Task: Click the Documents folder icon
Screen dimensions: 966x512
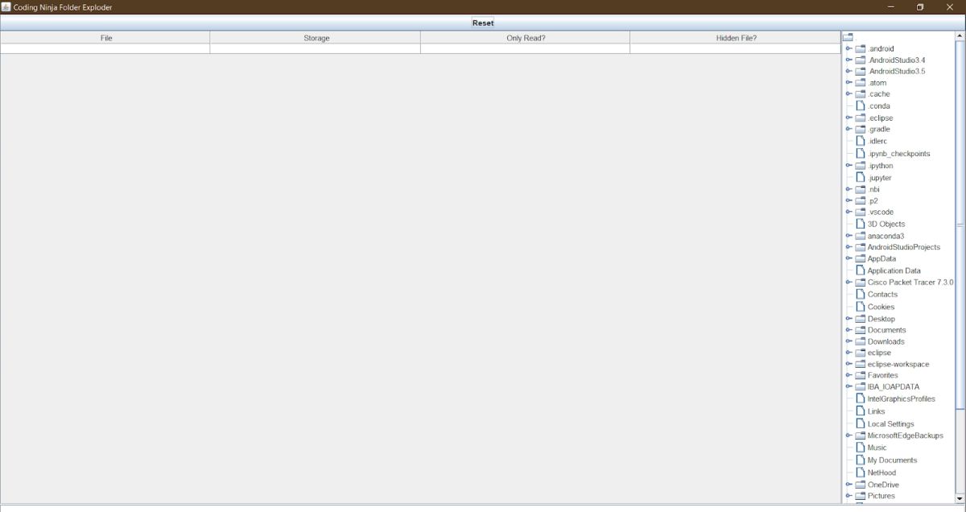Action: pos(860,330)
